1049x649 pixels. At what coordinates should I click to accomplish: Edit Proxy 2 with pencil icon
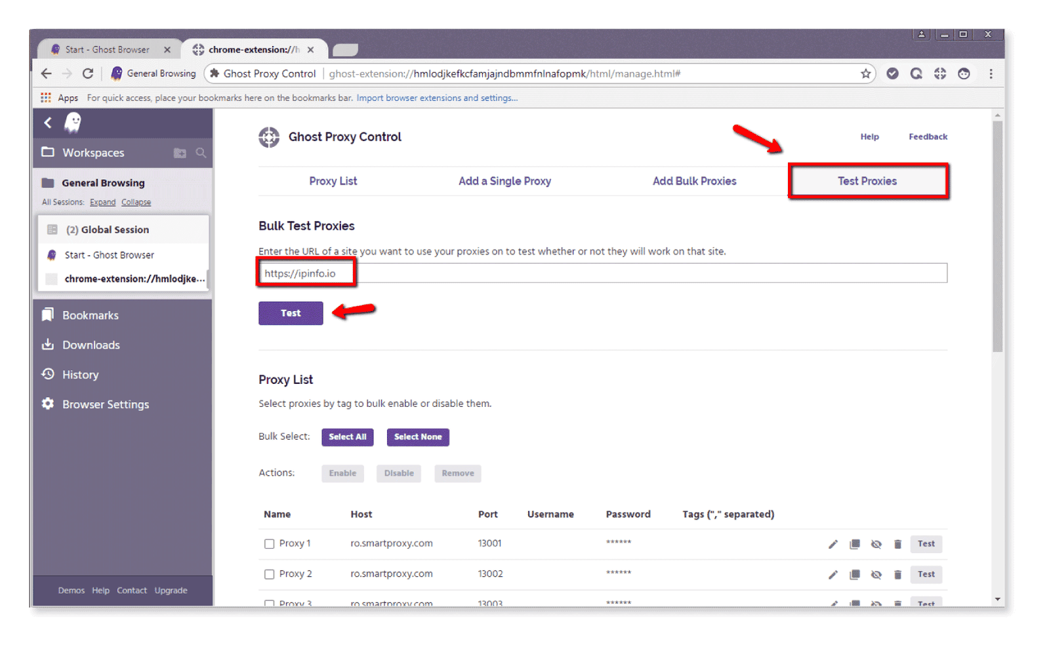(x=833, y=575)
